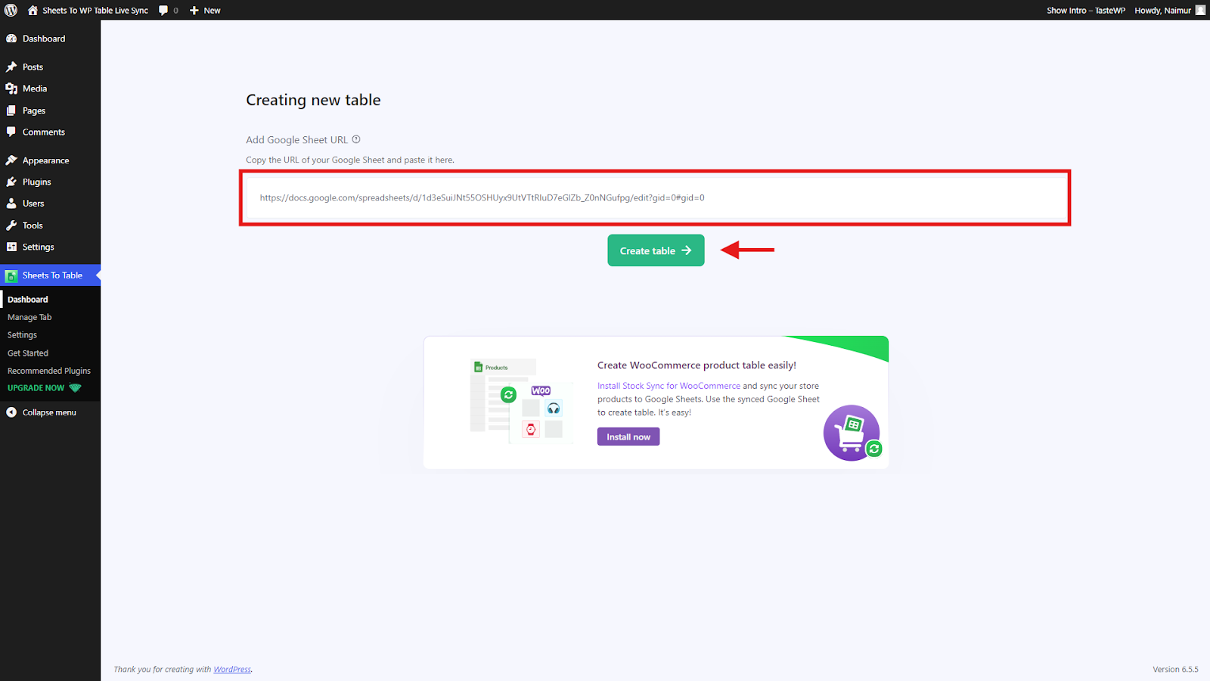The width and height of the screenshot is (1210, 681).
Task: Select Sheets To Table menu label
Action: point(52,275)
